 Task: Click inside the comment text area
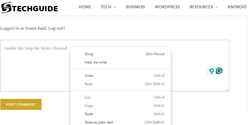tap(36, 71)
